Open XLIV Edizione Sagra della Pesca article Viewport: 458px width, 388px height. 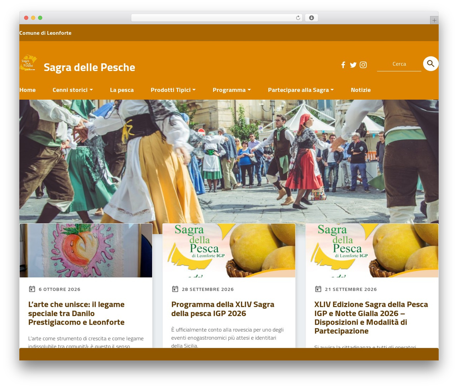371,317
